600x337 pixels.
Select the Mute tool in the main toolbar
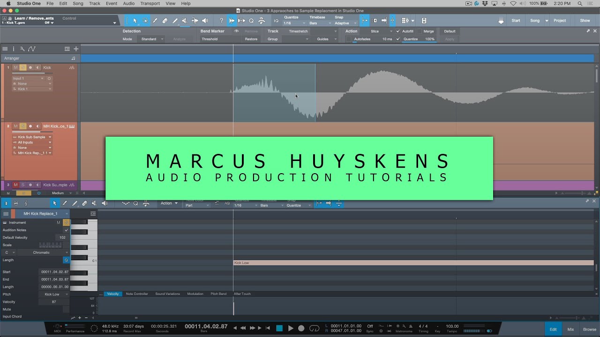click(185, 21)
